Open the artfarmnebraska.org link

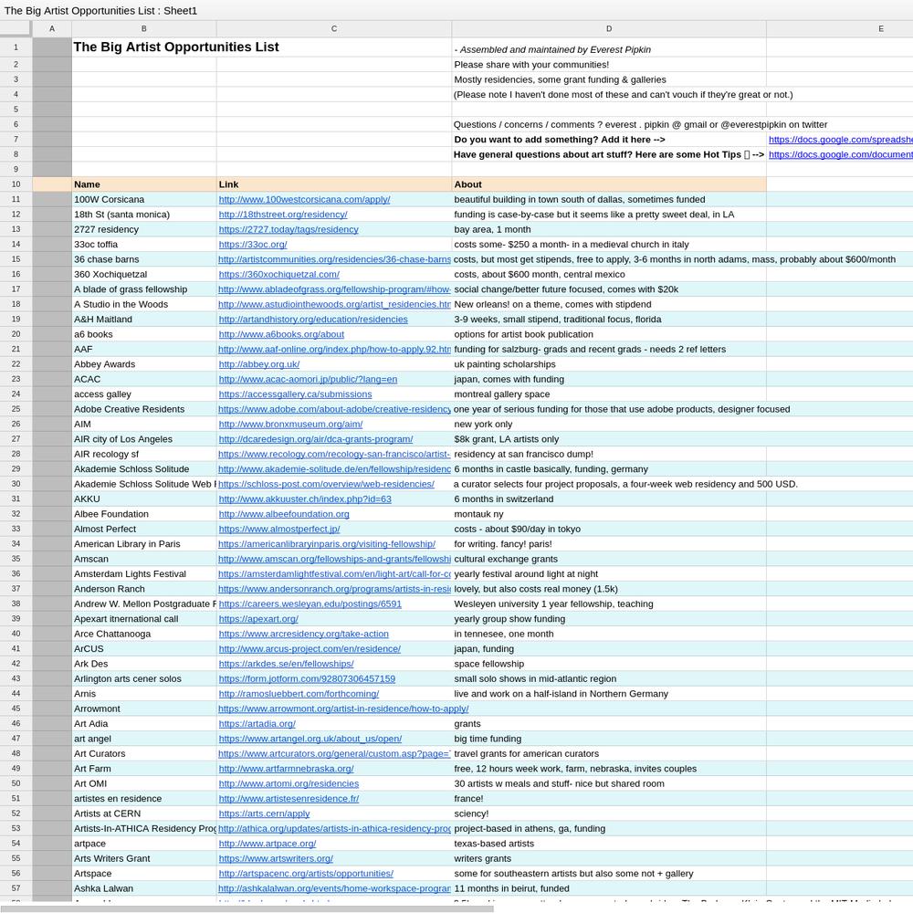(286, 769)
